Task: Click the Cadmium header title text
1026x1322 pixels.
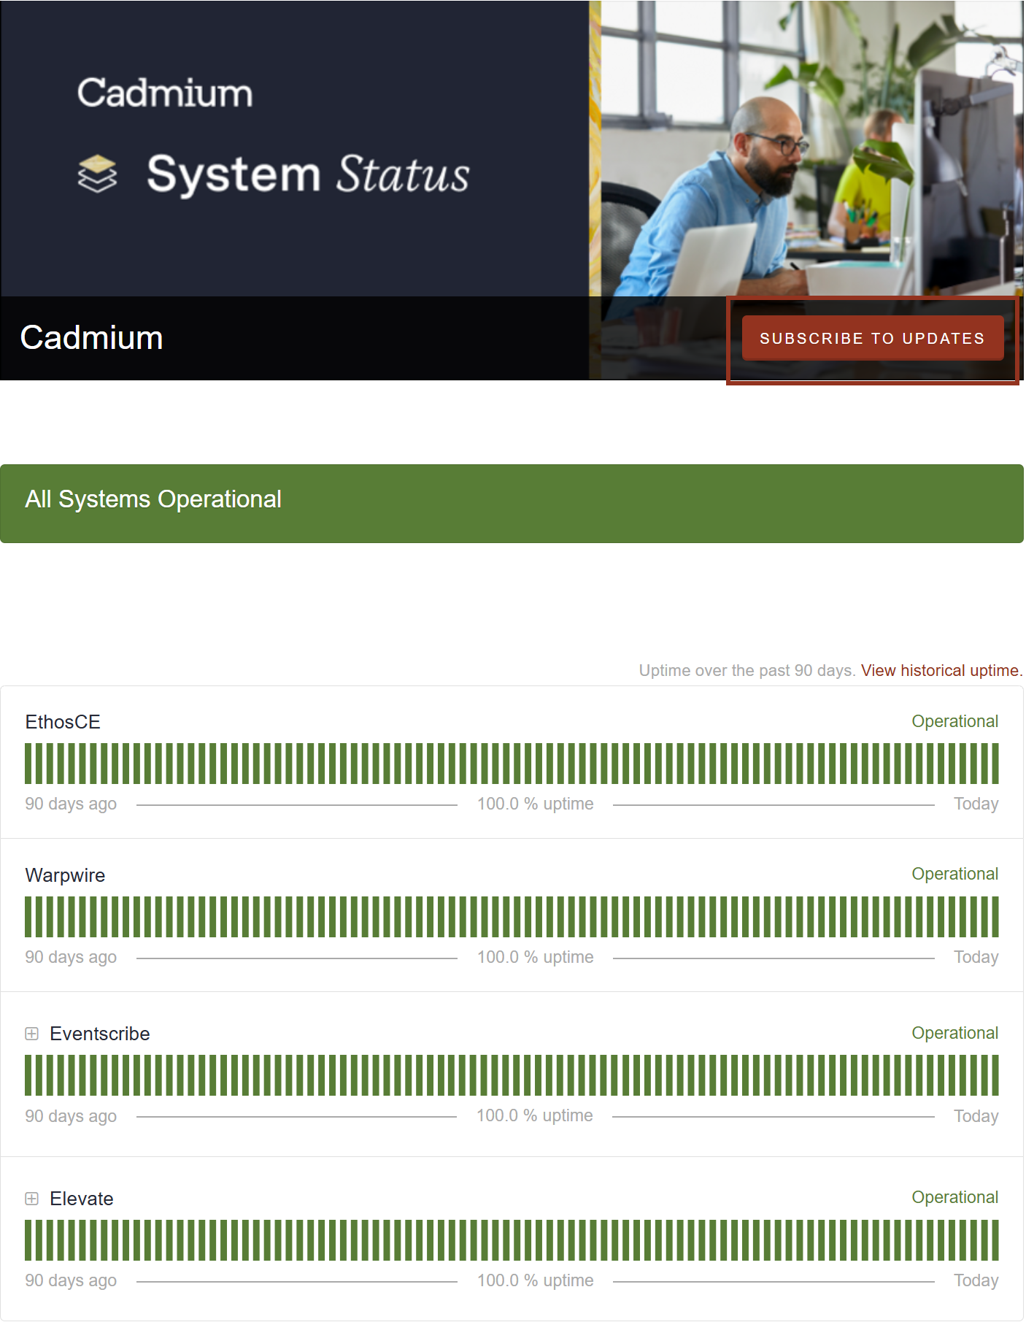Action: point(91,338)
